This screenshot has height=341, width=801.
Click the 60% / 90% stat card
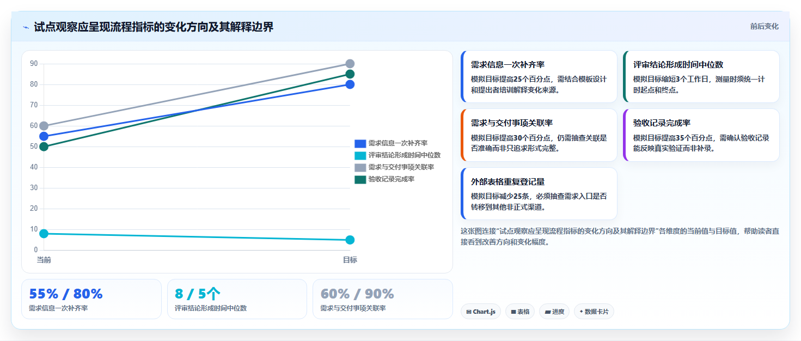pos(383,299)
